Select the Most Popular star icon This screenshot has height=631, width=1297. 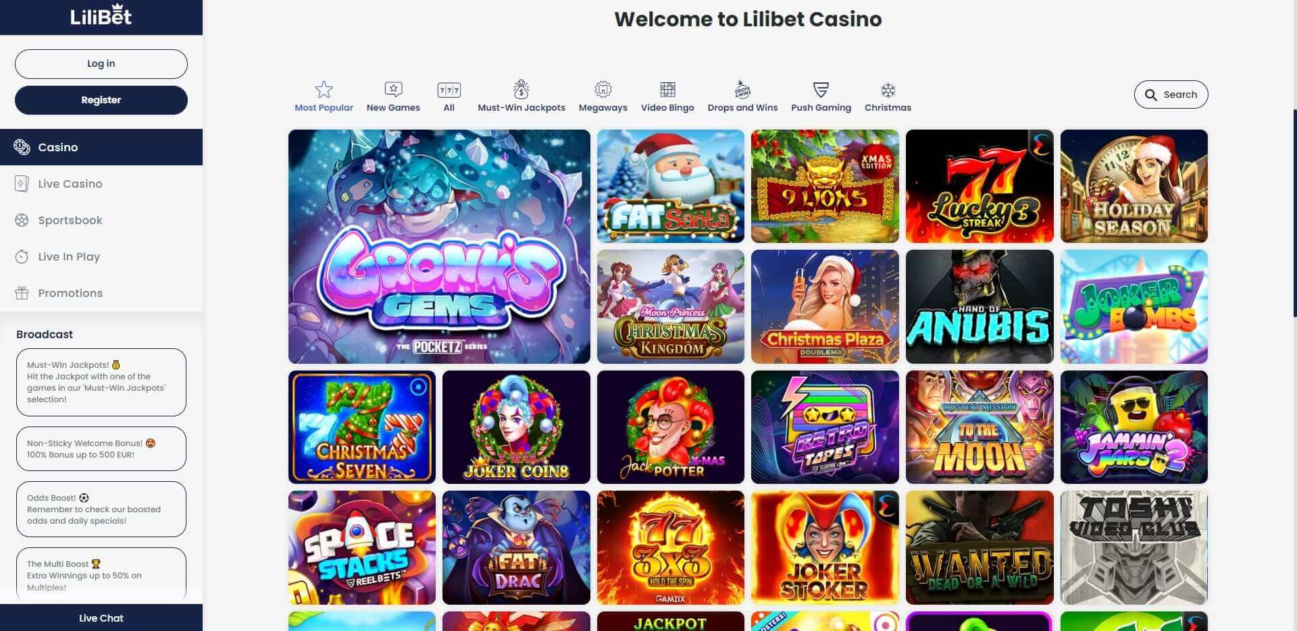point(324,89)
